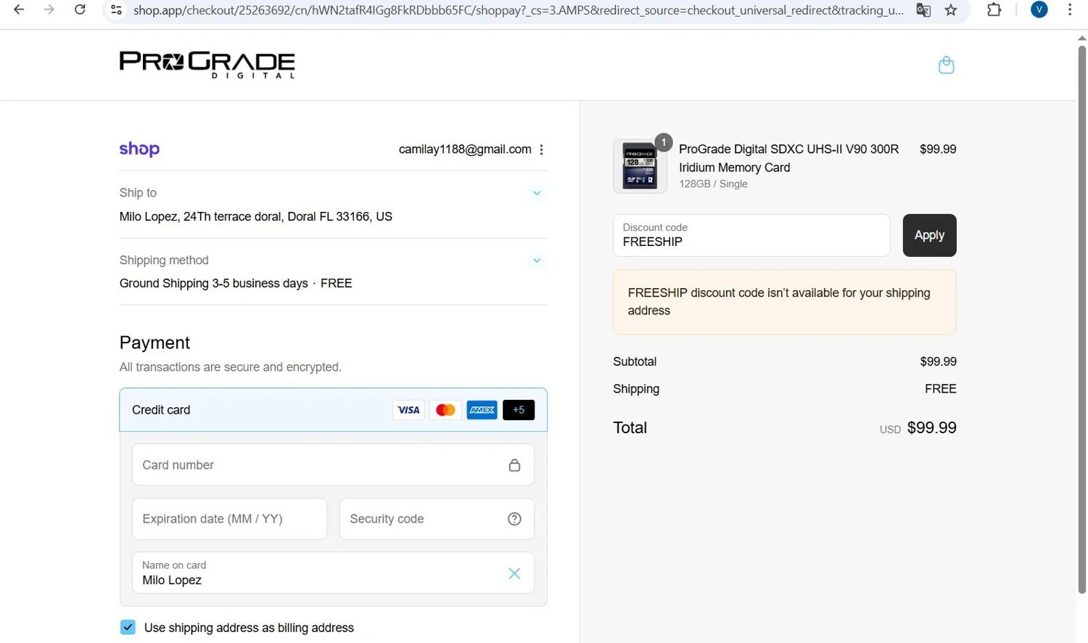This screenshot has height=643, width=1088.
Task: Expand the Shipping method section
Action: (x=537, y=261)
